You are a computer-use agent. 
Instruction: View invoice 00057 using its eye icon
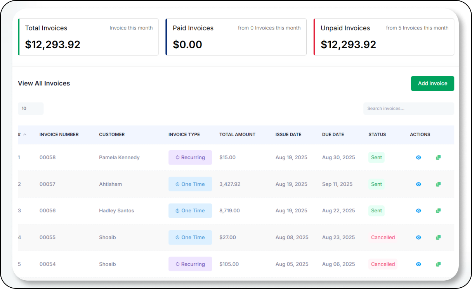click(x=418, y=184)
